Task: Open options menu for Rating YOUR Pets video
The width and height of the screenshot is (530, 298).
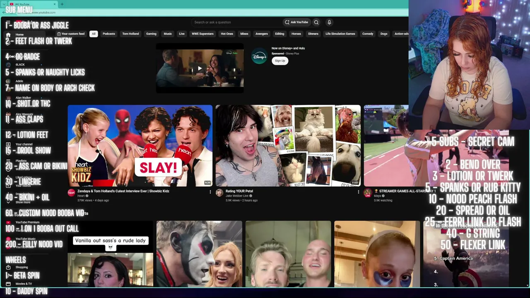Action: click(358, 192)
